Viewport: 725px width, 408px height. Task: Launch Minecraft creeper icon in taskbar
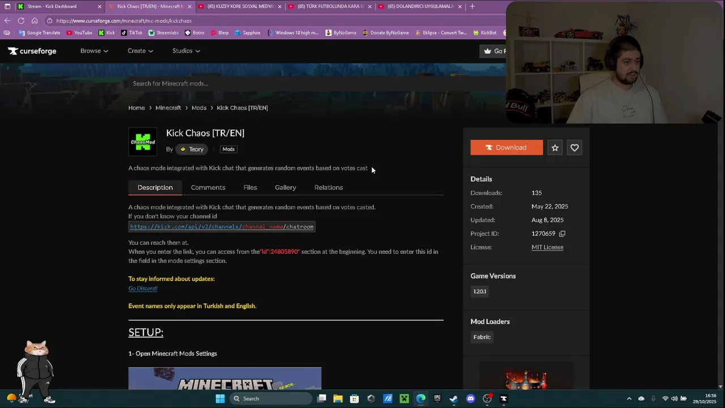[404, 399]
